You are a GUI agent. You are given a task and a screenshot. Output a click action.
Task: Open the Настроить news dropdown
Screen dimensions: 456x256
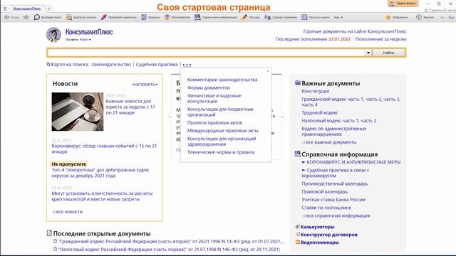click(145, 84)
